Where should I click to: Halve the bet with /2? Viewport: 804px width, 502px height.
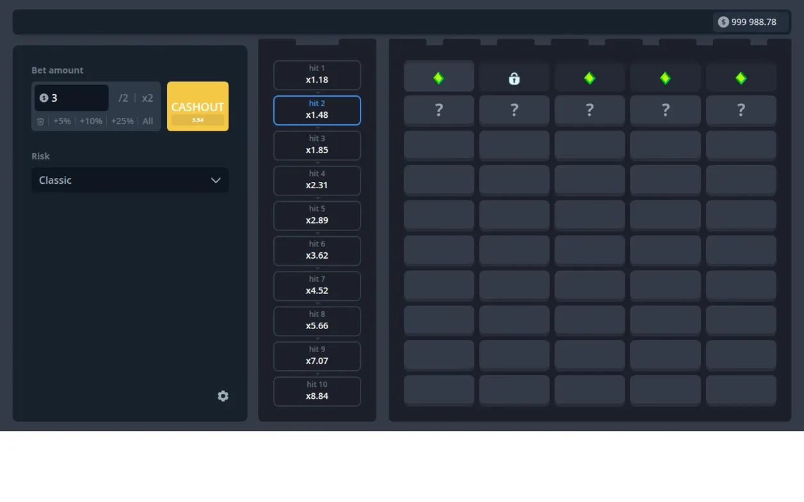pos(123,98)
